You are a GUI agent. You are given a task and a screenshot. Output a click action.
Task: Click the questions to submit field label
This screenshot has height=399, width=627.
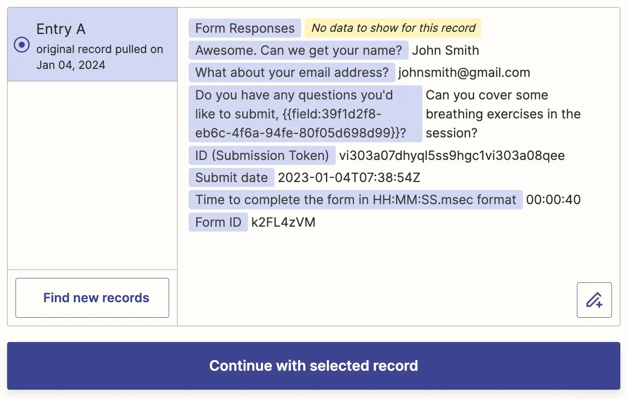pos(306,114)
